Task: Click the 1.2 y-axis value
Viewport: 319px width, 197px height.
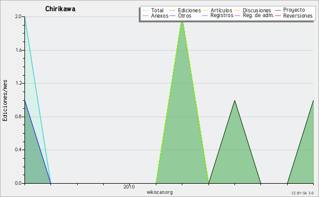Action: click(x=19, y=83)
